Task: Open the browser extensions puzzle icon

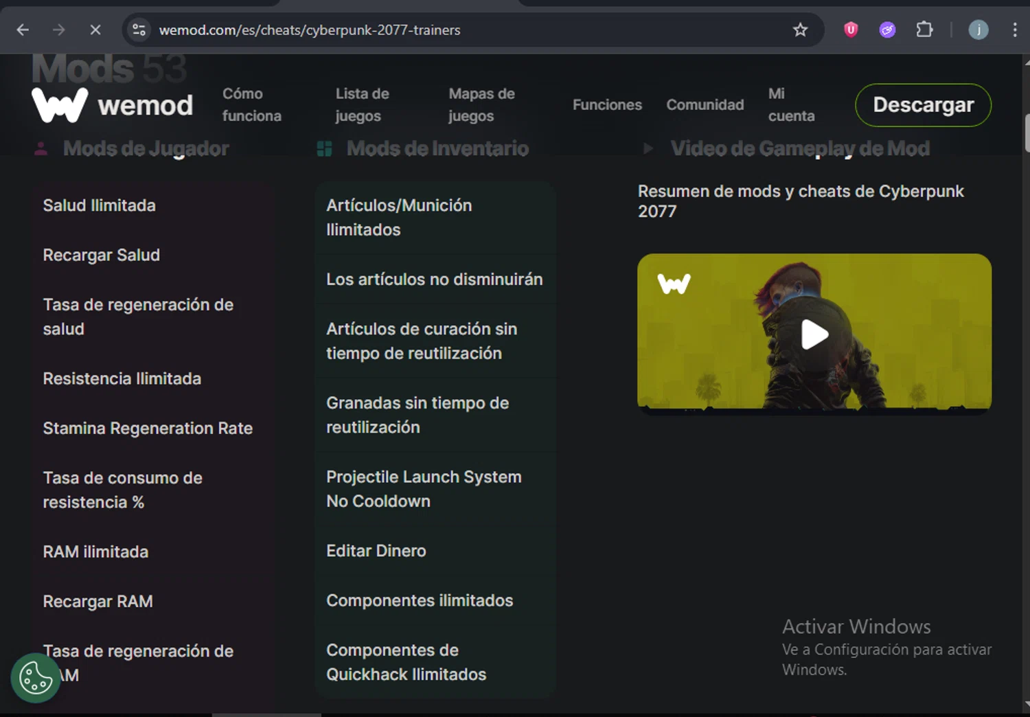Action: point(924,30)
